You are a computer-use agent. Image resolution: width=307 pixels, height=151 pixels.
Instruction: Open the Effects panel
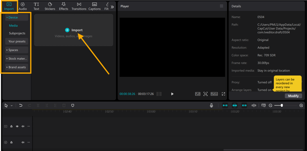[64, 6]
